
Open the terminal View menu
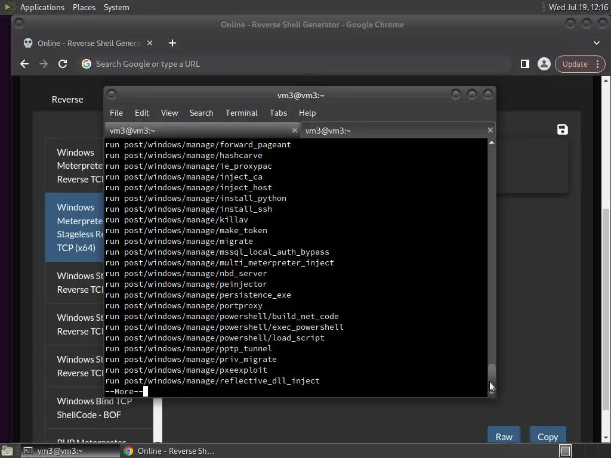[x=169, y=113]
